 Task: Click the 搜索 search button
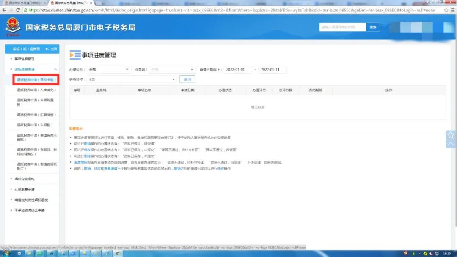[x=373, y=27]
